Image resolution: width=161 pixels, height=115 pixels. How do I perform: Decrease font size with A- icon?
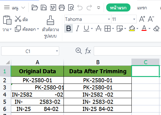coord(151,19)
